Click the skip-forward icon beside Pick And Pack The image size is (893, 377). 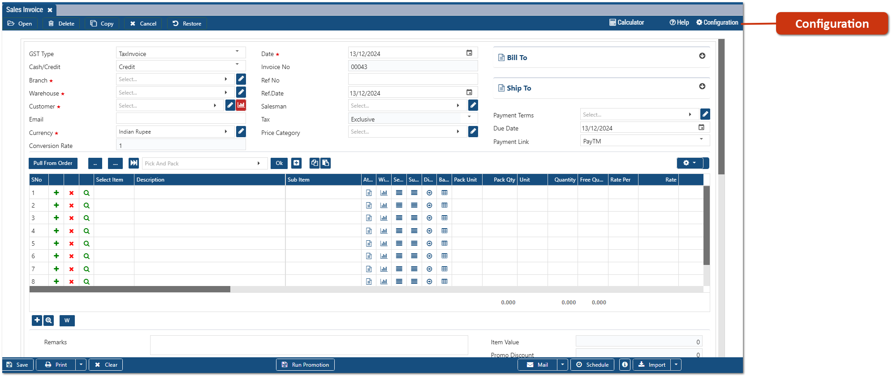click(134, 163)
